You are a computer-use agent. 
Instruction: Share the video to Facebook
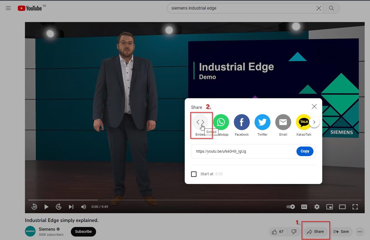[x=242, y=122]
